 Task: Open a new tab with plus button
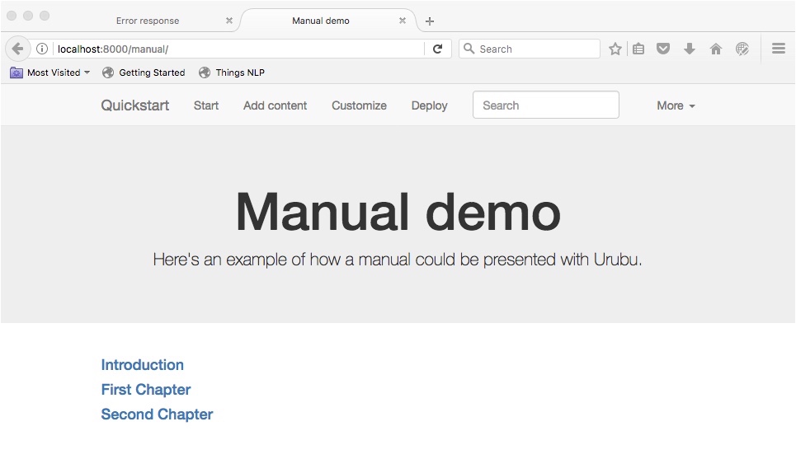point(430,21)
